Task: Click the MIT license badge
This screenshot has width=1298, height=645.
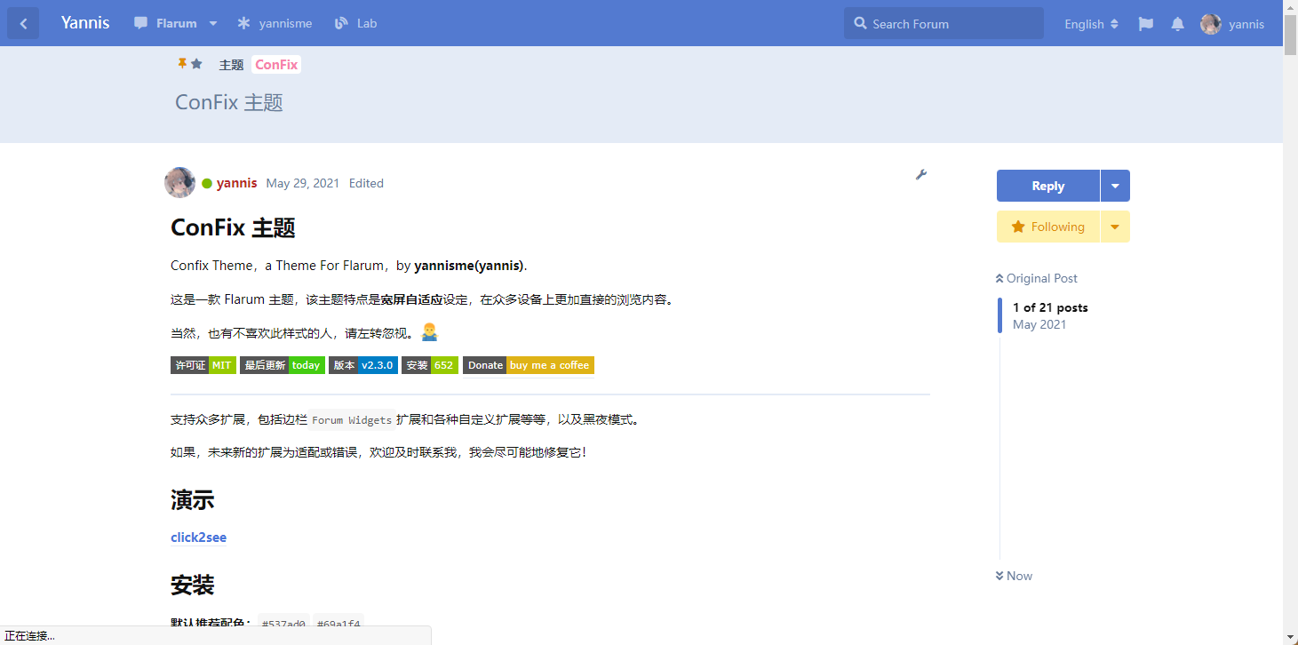Action: coord(203,365)
